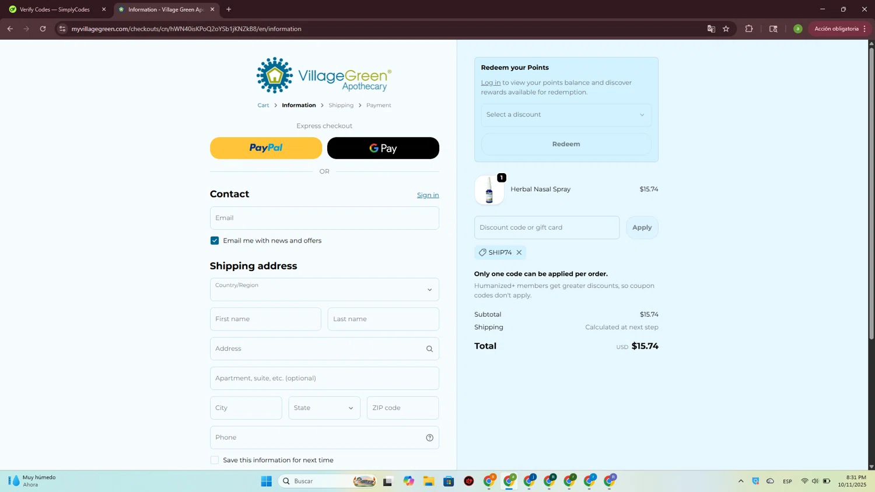This screenshot has height=492, width=875.
Task: Reload the checkout page
Action: (43, 29)
